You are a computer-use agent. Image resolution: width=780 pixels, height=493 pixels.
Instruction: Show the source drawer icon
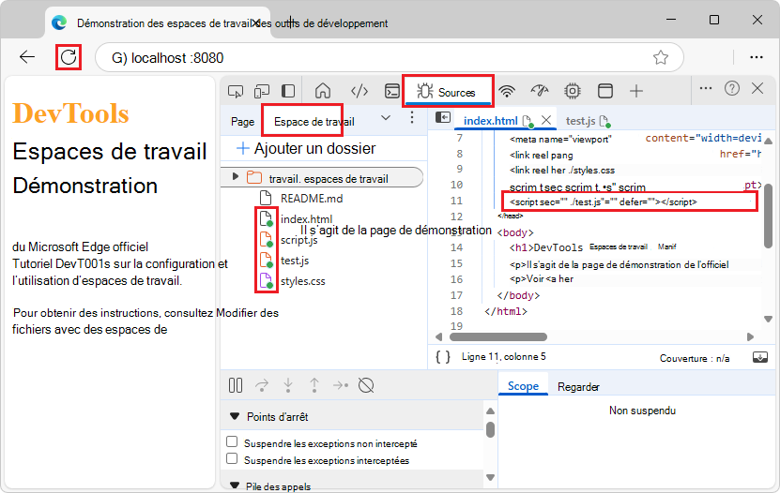coord(760,357)
